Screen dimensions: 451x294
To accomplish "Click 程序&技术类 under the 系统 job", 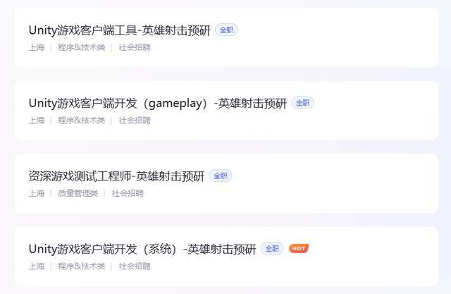I will (x=82, y=266).
